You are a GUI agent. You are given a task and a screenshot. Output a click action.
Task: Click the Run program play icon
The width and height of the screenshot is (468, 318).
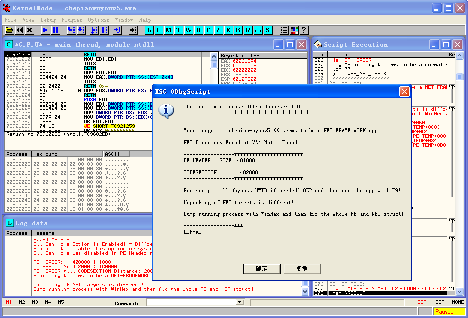coord(46,30)
